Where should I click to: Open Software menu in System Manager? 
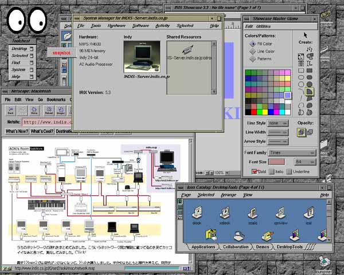pos(140,26)
